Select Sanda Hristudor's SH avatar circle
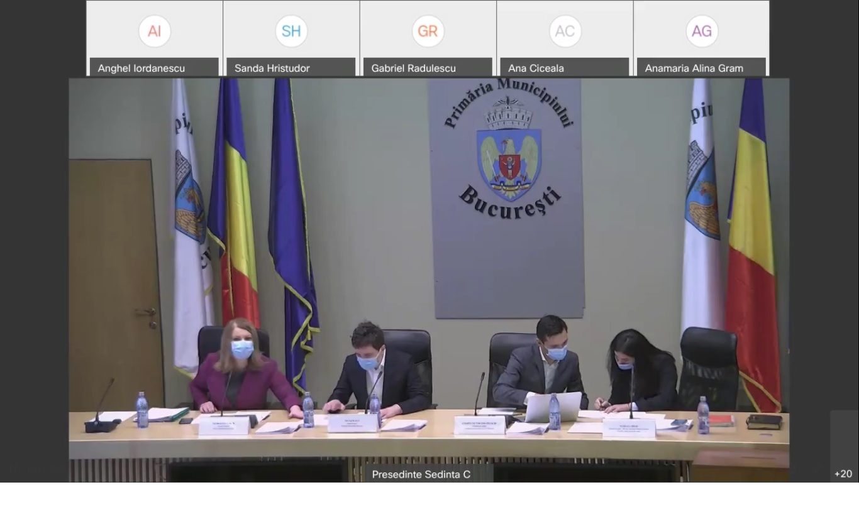 [x=291, y=31]
